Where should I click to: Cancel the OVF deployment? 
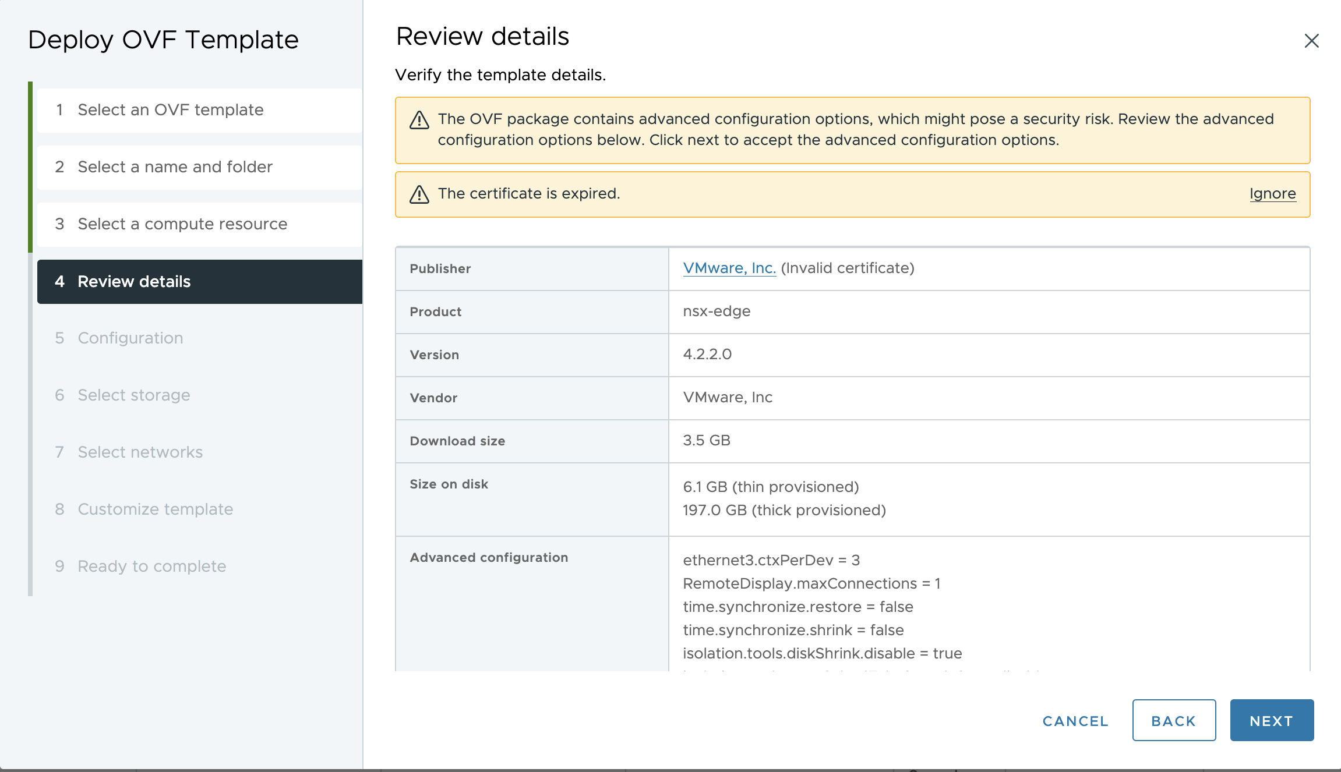point(1075,721)
